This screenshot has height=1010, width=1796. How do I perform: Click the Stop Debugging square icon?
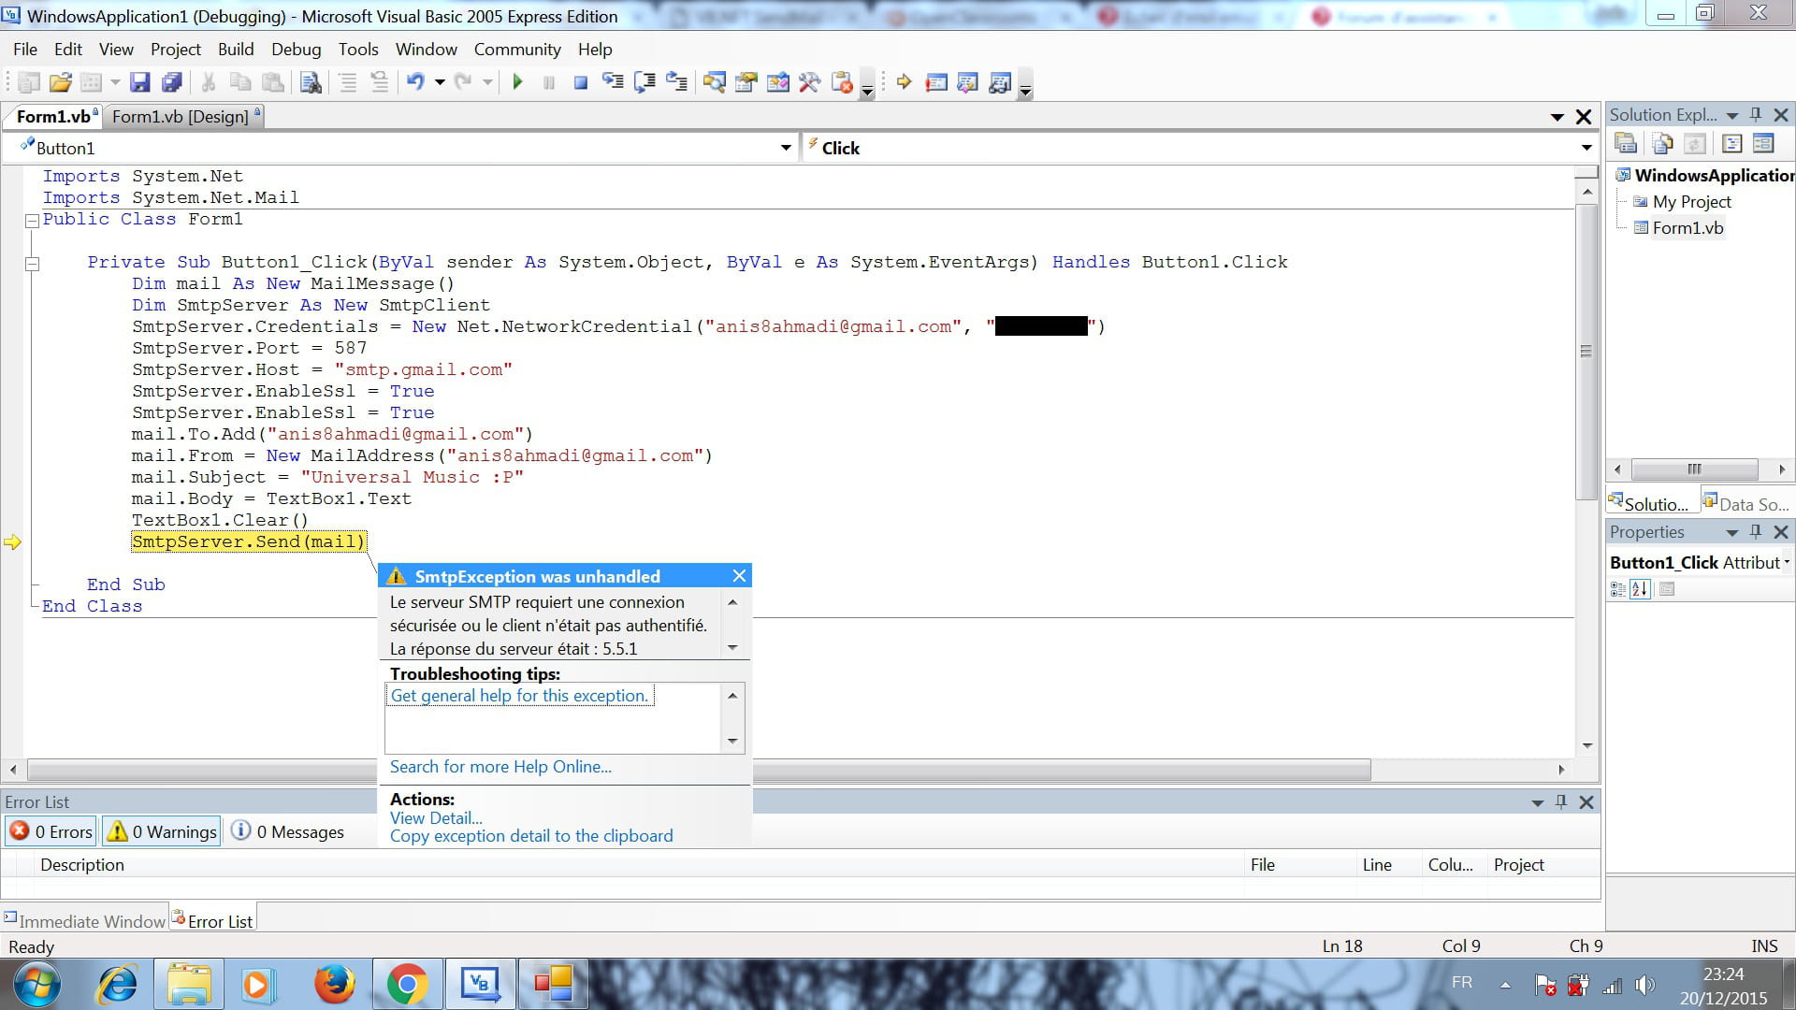pyautogui.click(x=580, y=82)
